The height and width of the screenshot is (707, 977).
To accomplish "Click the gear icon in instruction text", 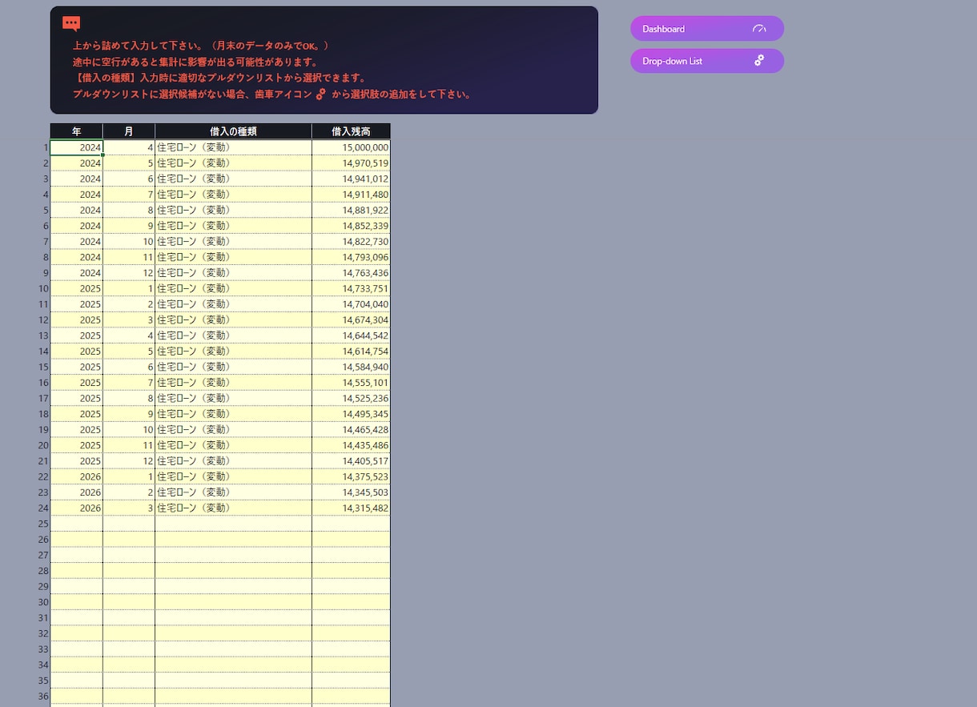I will (x=321, y=94).
